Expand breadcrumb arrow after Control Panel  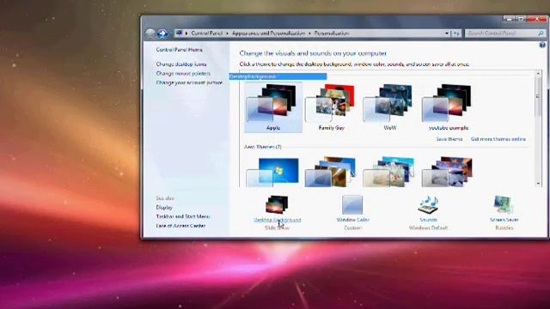point(227,33)
